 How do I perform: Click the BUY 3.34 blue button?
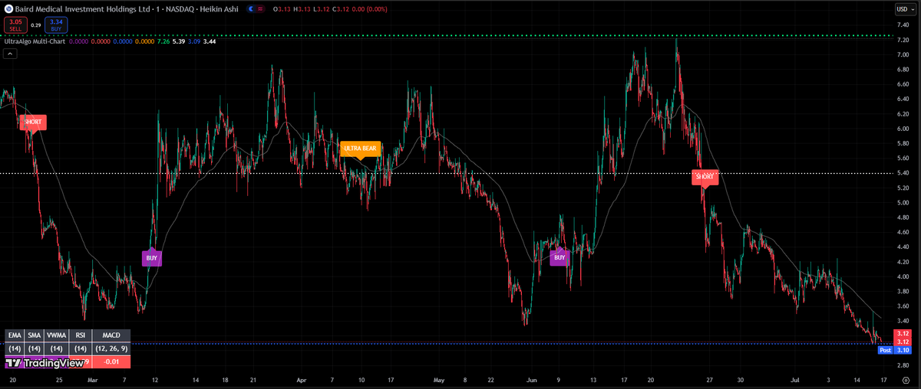(x=56, y=25)
